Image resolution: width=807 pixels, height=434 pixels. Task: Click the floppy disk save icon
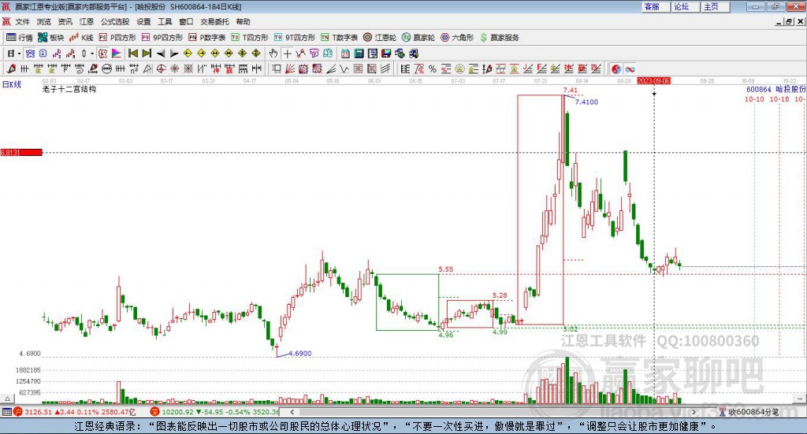tap(386, 54)
